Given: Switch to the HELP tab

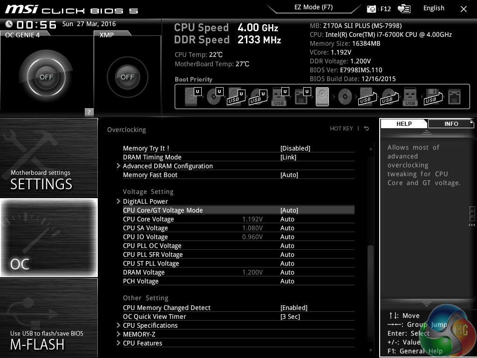Looking at the screenshot, I should [404, 124].
